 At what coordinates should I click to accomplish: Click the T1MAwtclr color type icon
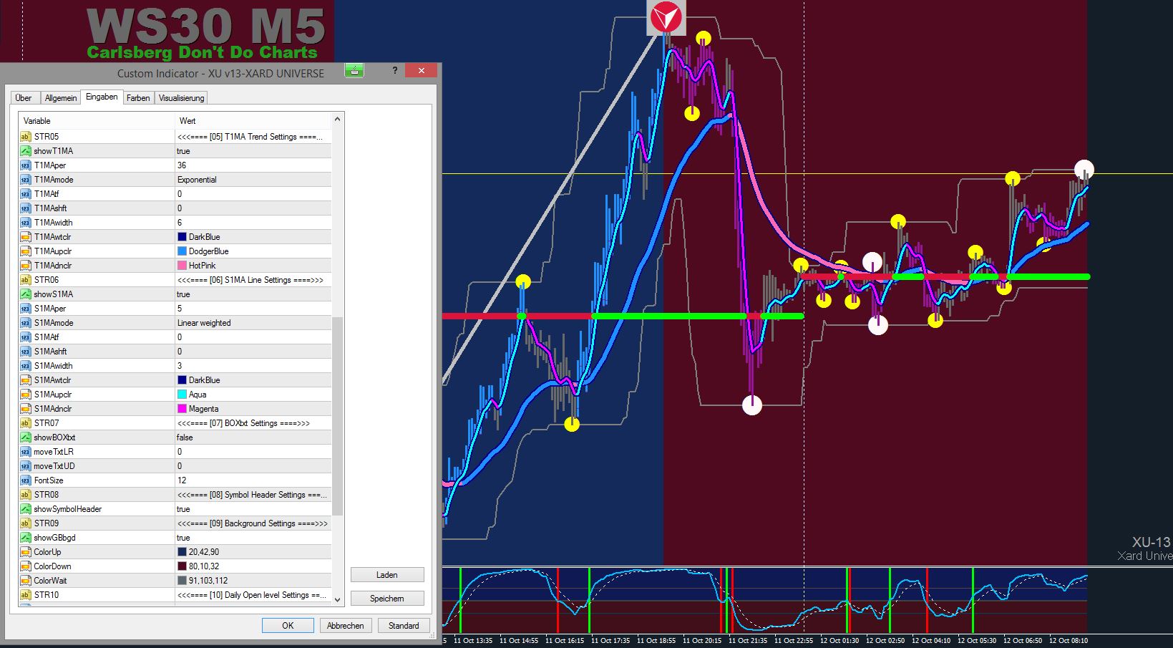(26, 237)
